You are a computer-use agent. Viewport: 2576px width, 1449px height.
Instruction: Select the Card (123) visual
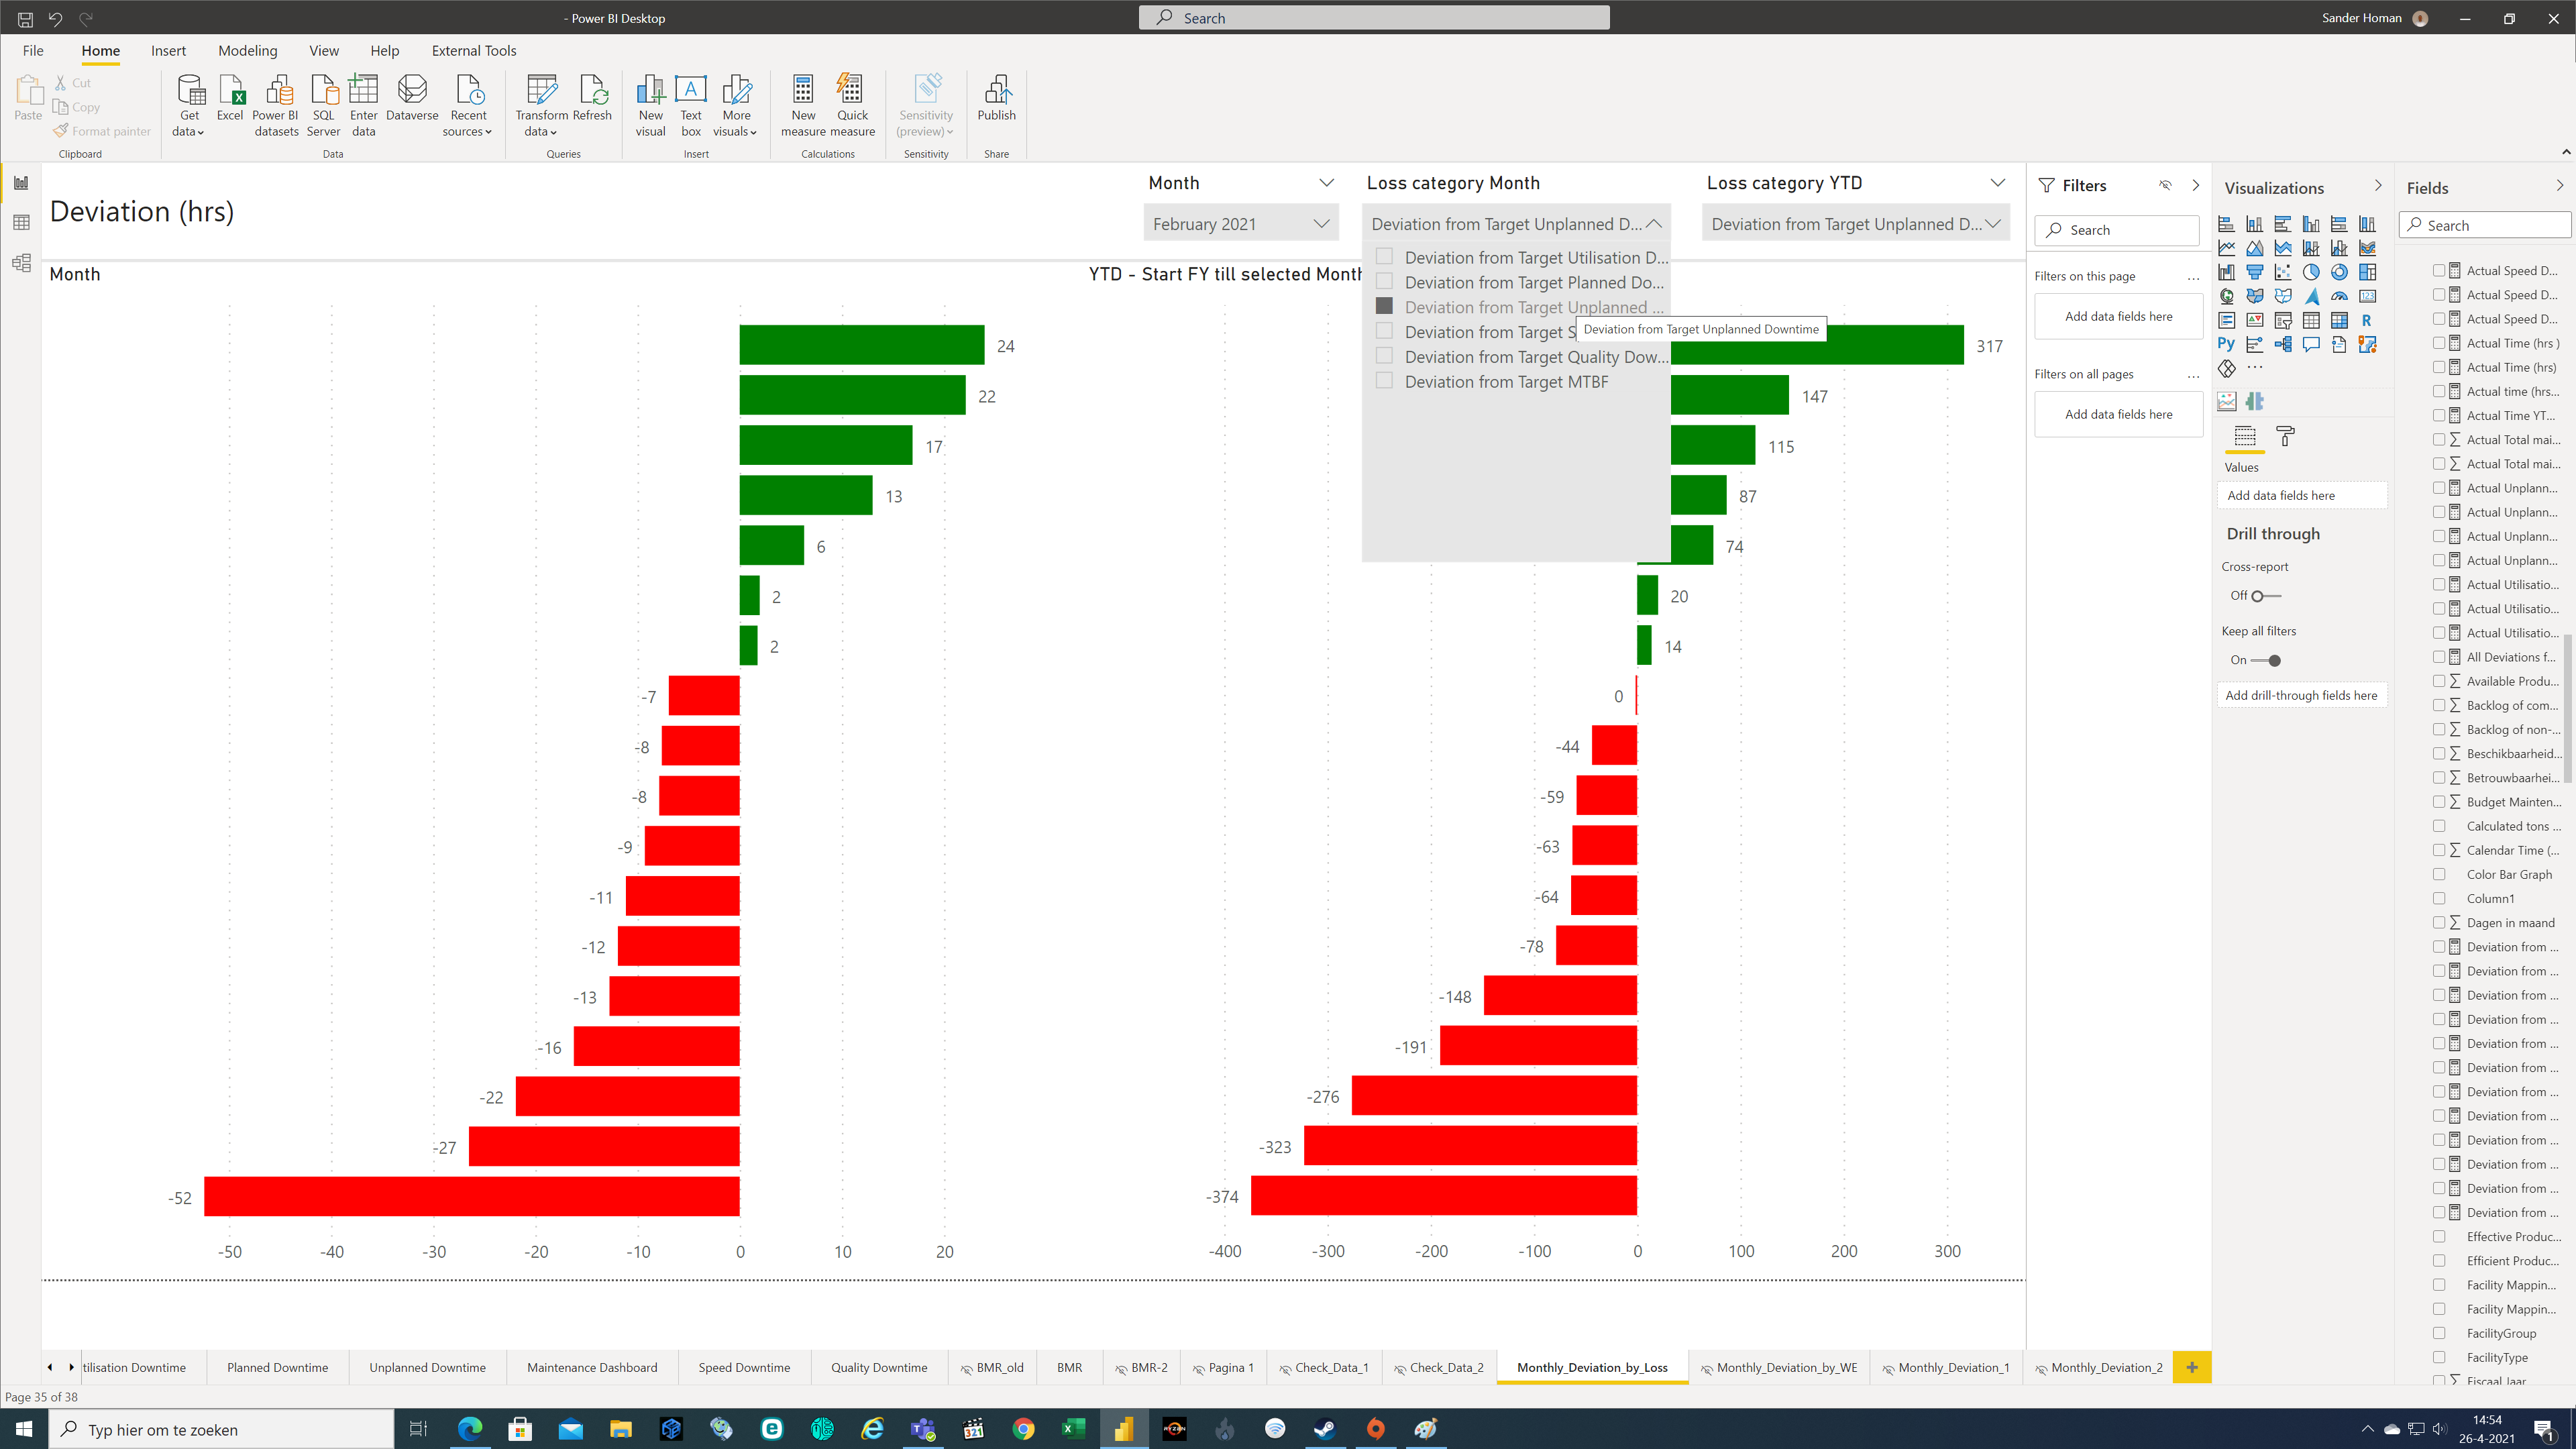click(2367, 296)
